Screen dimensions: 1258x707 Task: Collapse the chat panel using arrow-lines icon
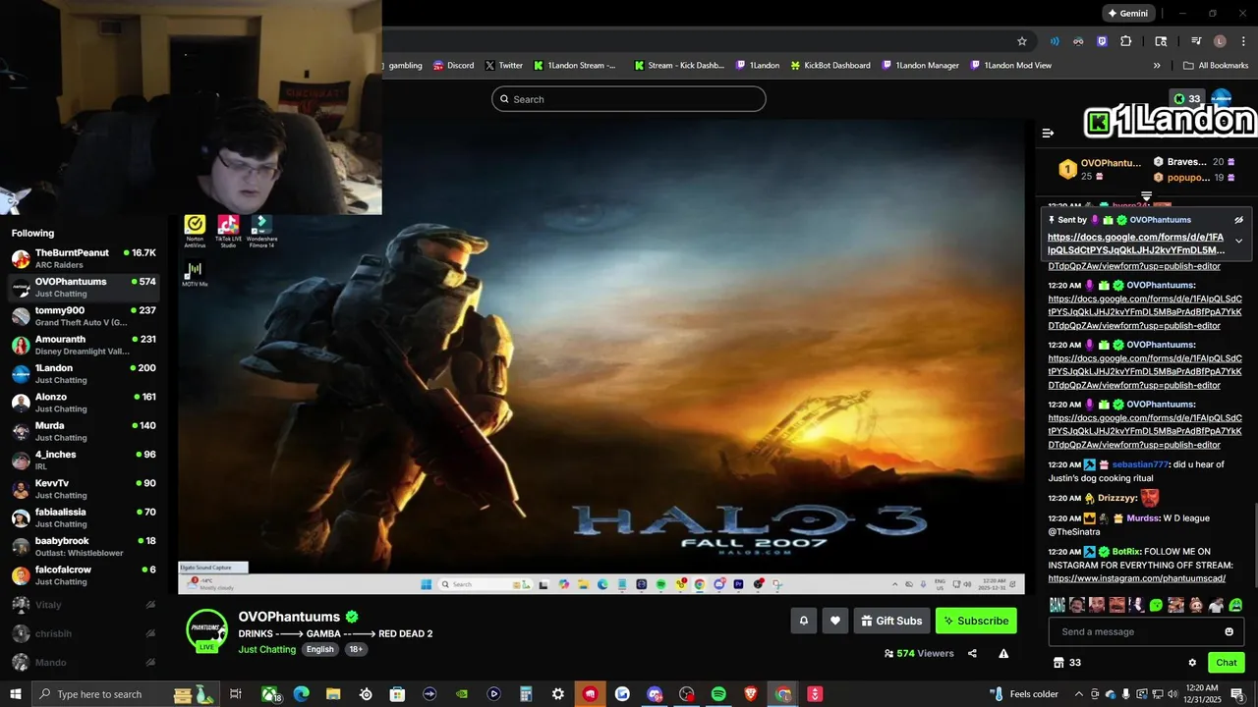(1048, 133)
